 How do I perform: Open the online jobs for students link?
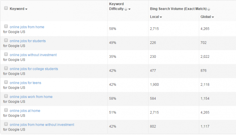pyautogui.click(x=27, y=41)
